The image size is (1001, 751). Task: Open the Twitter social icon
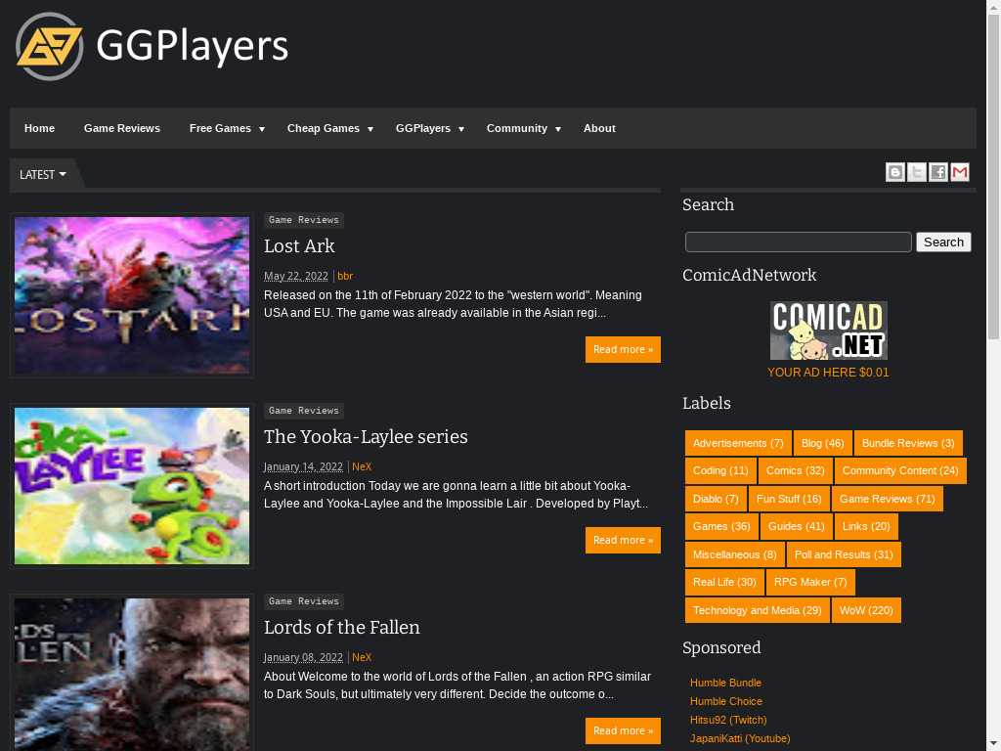(917, 172)
